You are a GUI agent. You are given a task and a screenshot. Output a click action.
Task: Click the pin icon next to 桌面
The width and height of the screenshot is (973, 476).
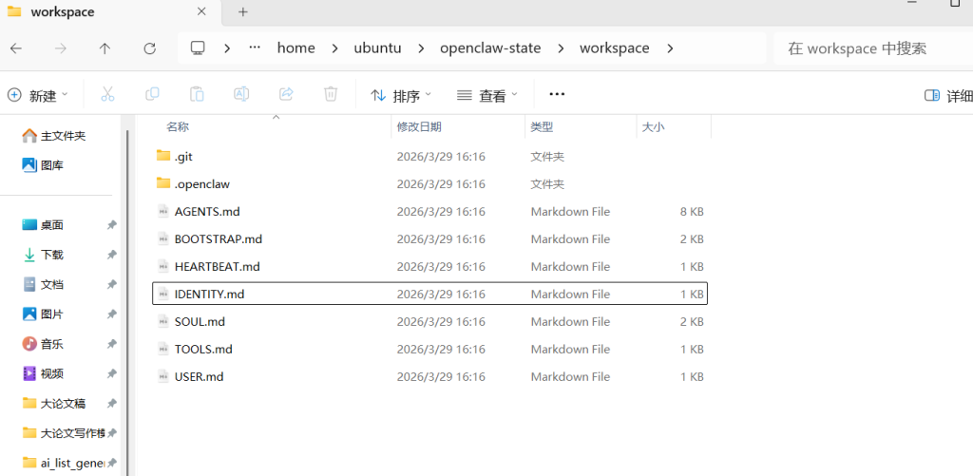[112, 225]
